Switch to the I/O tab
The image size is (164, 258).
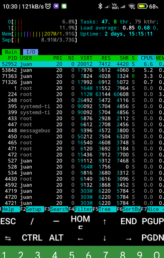coord(30,52)
